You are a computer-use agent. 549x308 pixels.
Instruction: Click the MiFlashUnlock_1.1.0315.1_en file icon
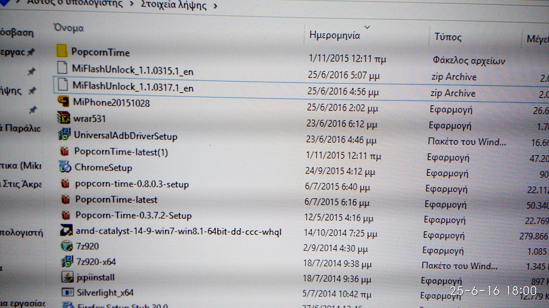point(62,68)
